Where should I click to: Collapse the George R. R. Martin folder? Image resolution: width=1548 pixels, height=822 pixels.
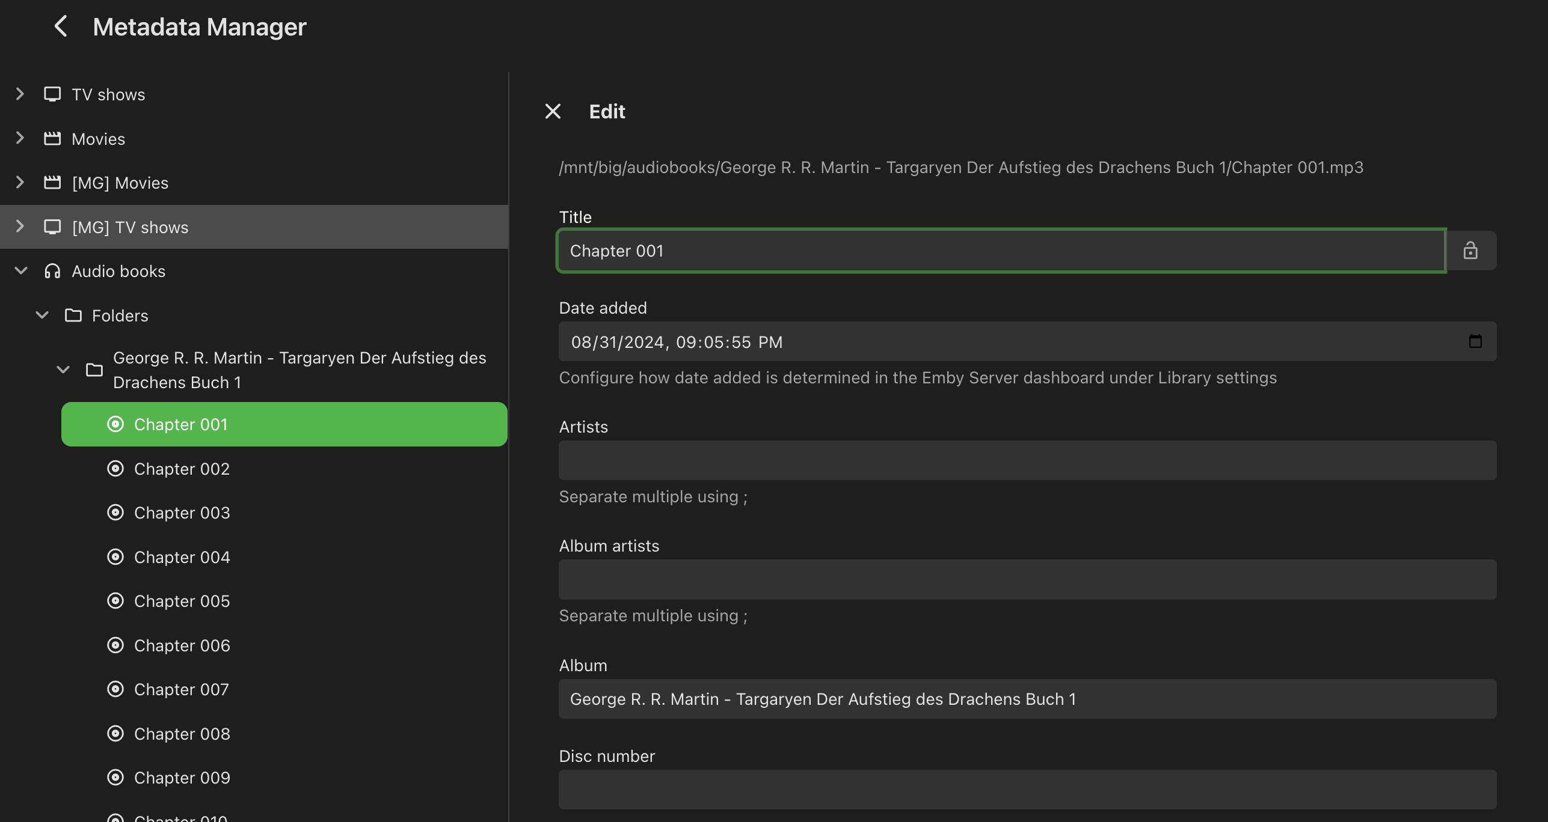tap(63, 370)
